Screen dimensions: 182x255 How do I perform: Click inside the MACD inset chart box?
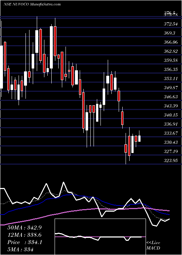point(100,237)
